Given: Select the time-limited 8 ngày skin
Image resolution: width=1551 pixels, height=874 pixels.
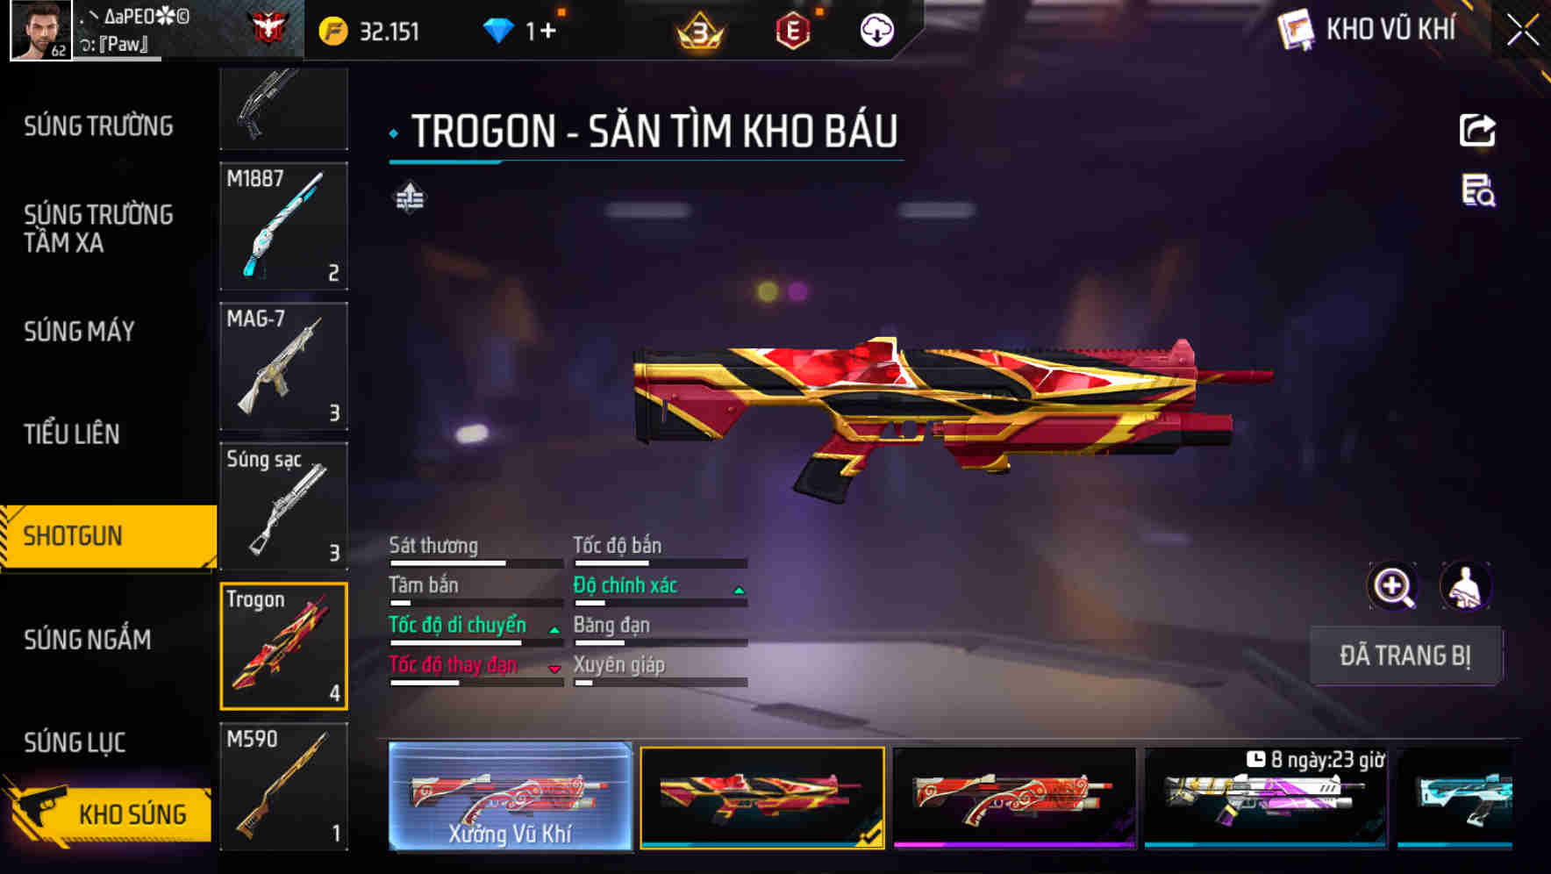Looking at the screenshot, I should 1266,797.
